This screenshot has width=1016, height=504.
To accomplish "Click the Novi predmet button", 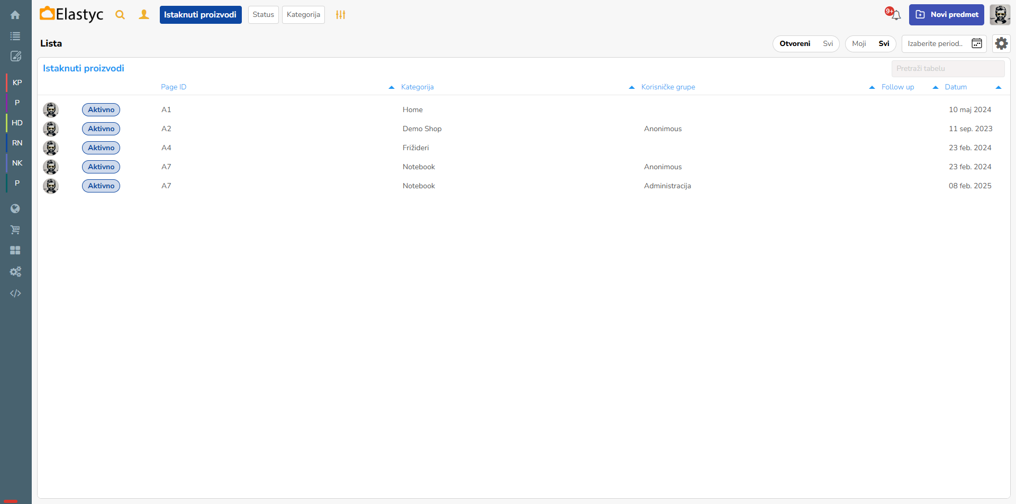I will point(946,15).
